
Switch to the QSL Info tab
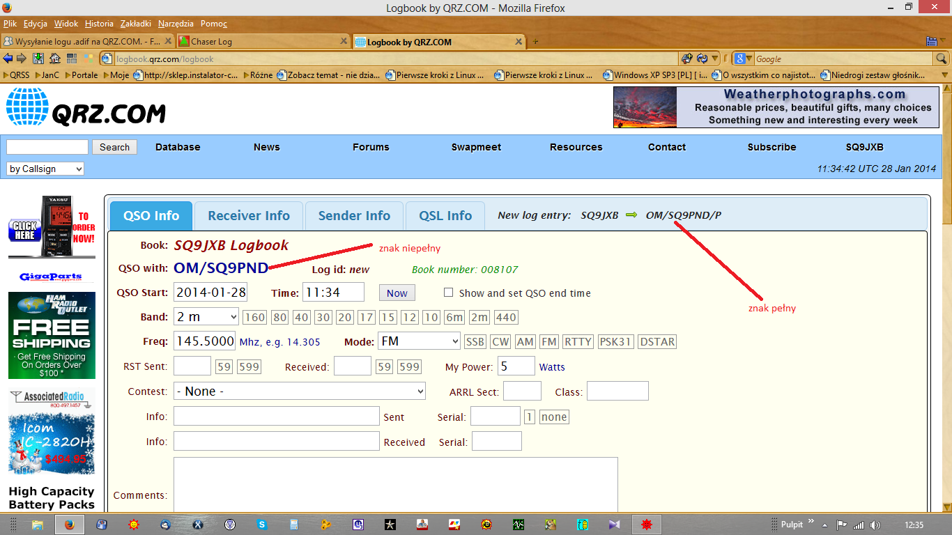point(445,216)
